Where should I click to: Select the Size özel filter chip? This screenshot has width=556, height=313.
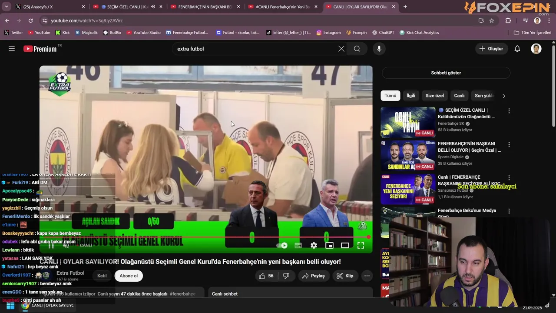[434, 96]
